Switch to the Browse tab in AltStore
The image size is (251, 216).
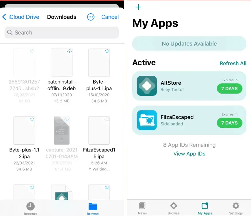click(174, 208)
